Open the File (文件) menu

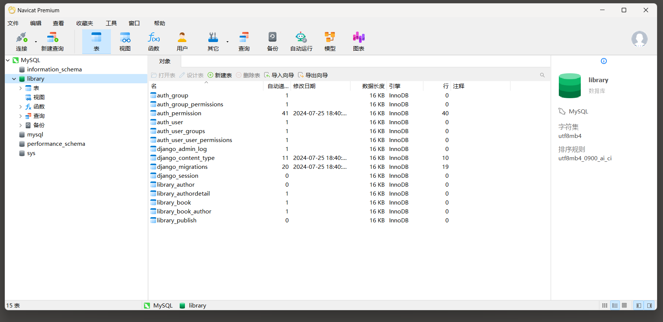click(x=13, y=23)
